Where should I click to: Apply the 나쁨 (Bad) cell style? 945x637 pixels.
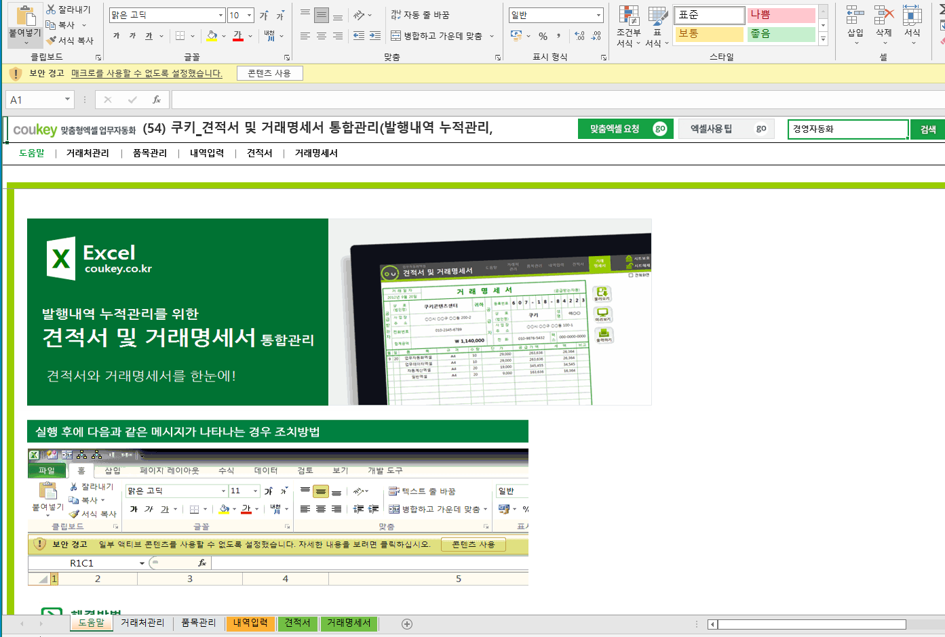point(782,15)
